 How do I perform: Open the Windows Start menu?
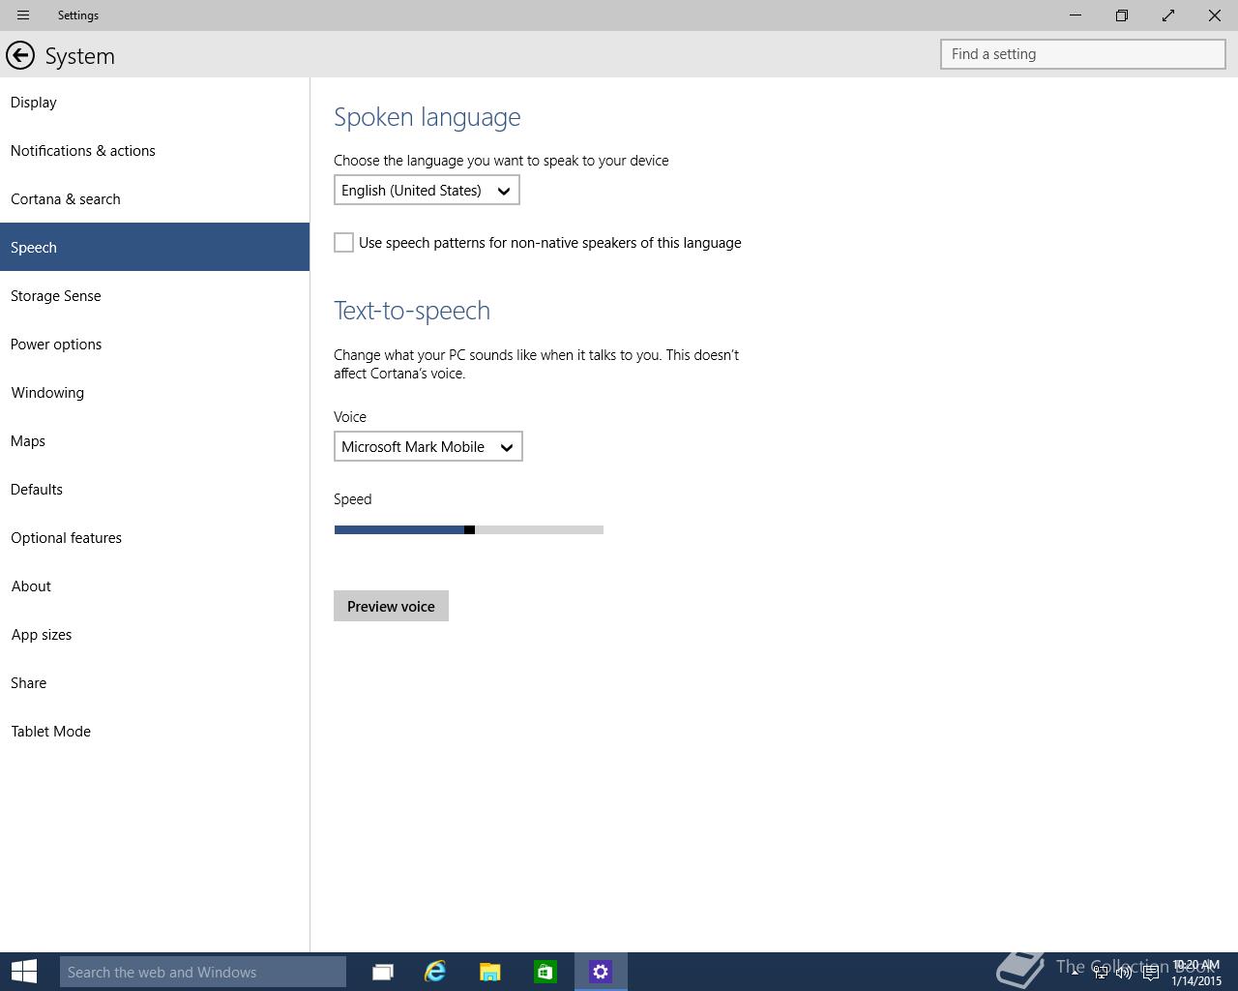click(x=23, y=972)
